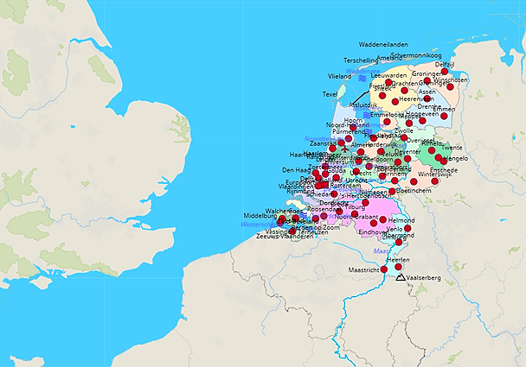Select the Winschoten red marker
526x367 pixels.
tap(451, 86)
